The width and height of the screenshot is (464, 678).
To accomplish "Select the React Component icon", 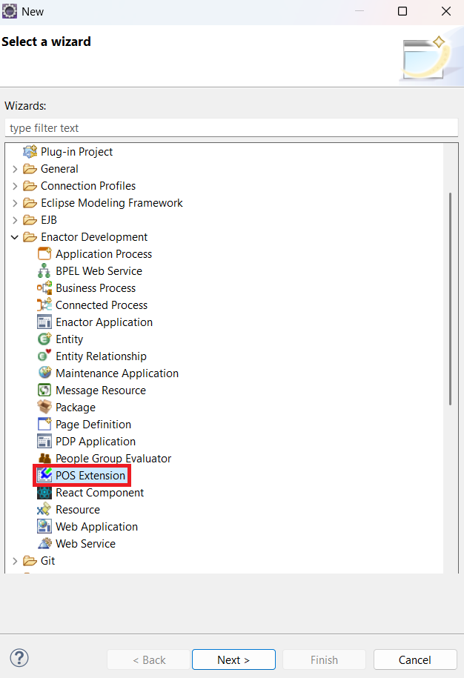I will coord(44,493).
